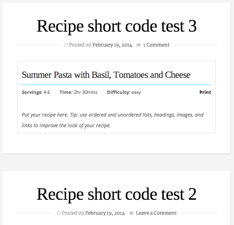234x225 pixels.
Task: Click the comment bubble icon beside "Leave a Comment"
Action: coord(131,213)
